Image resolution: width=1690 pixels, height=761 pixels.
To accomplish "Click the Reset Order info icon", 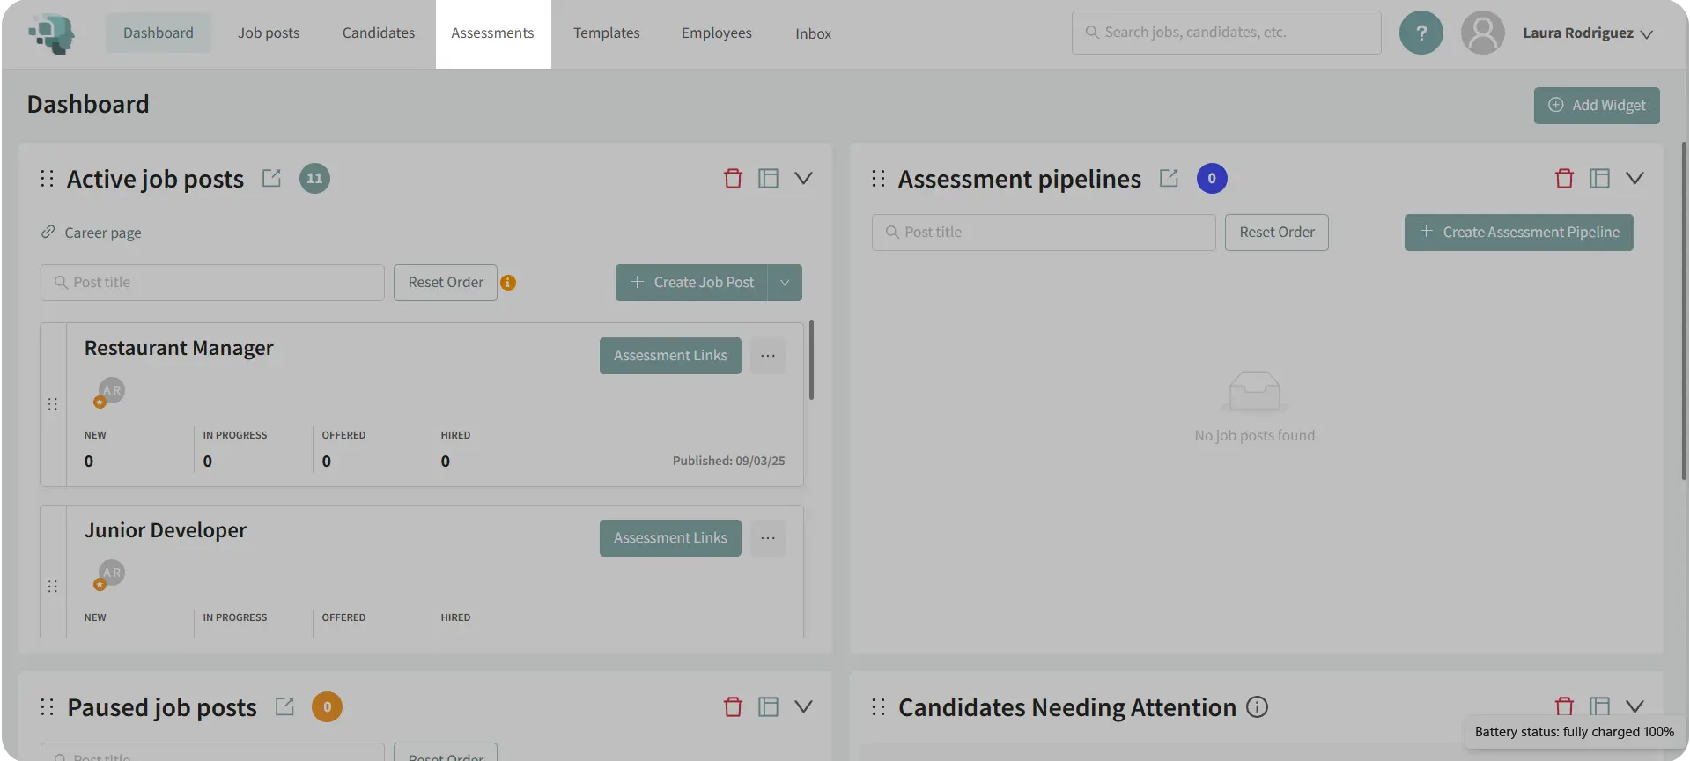I will 508,283.
